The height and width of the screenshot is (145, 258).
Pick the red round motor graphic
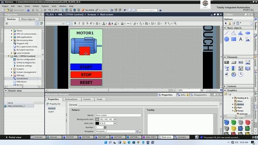[248, 122]
